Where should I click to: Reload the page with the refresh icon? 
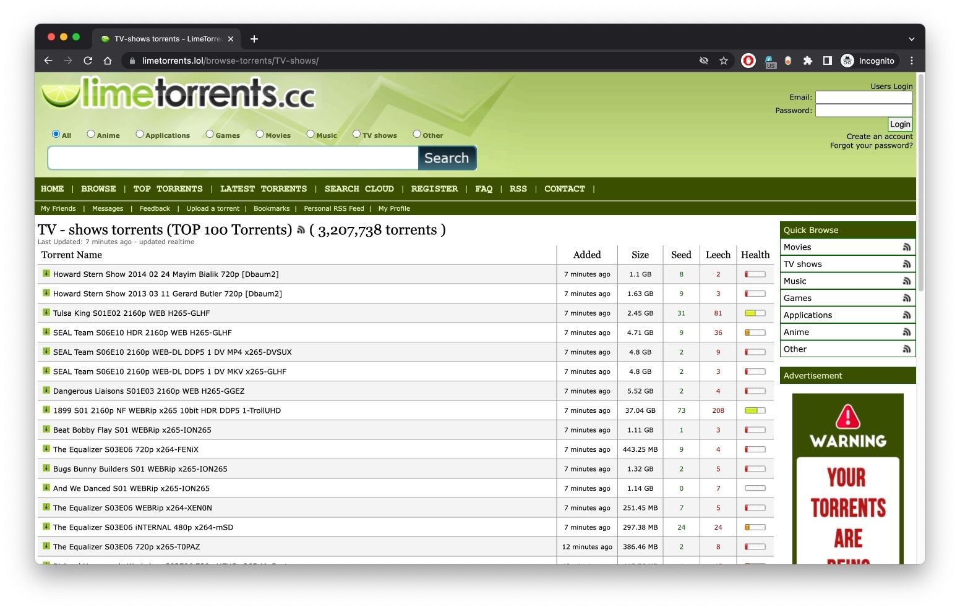coord(88,61)
